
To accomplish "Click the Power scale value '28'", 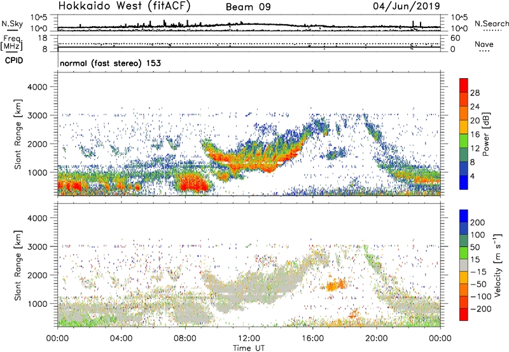I will click(475, 93).
